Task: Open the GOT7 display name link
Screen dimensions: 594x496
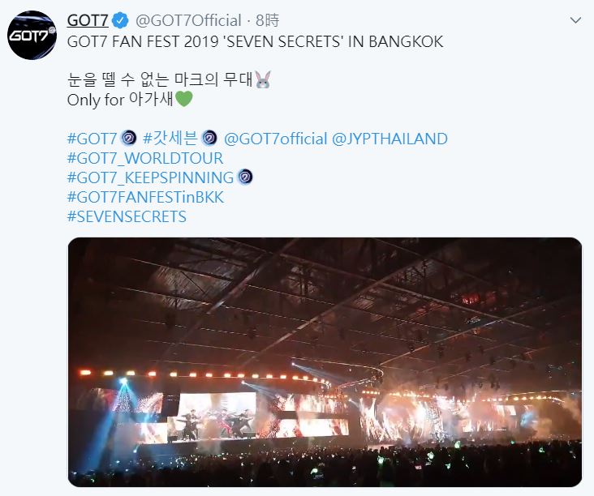Action: point(88,21)
